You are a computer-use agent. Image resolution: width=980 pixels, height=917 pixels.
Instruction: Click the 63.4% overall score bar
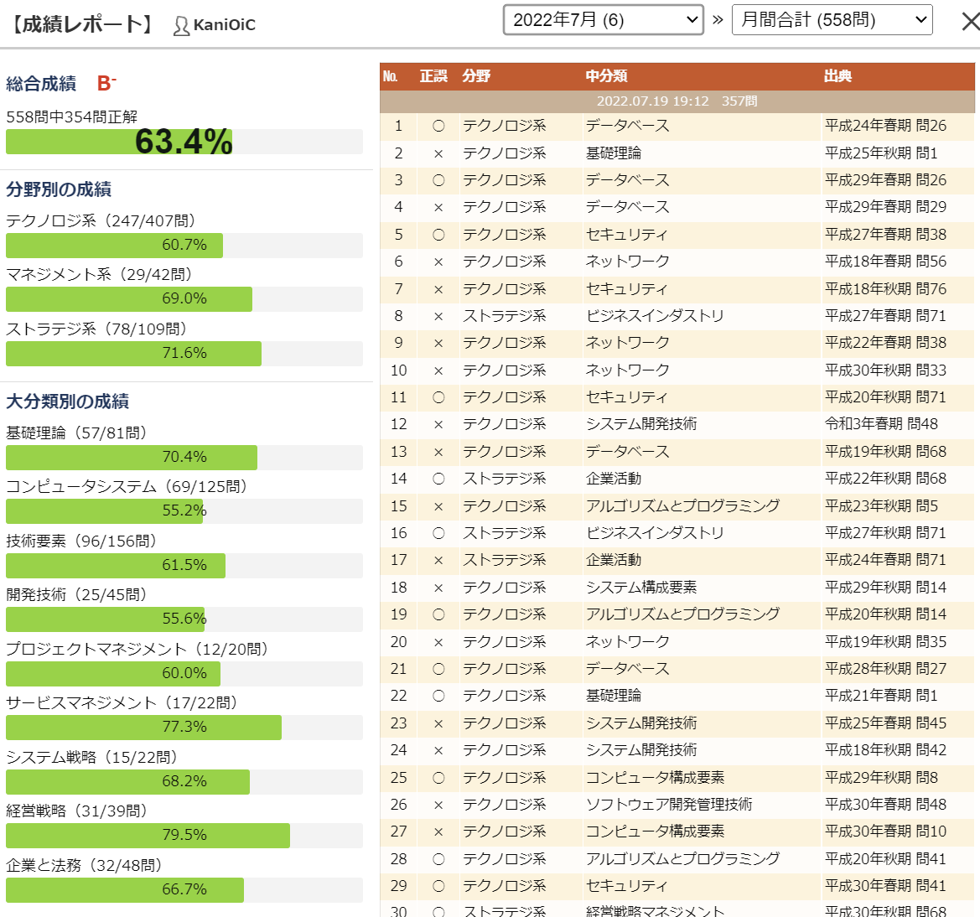pyautogui.click(x=184, y=142)
